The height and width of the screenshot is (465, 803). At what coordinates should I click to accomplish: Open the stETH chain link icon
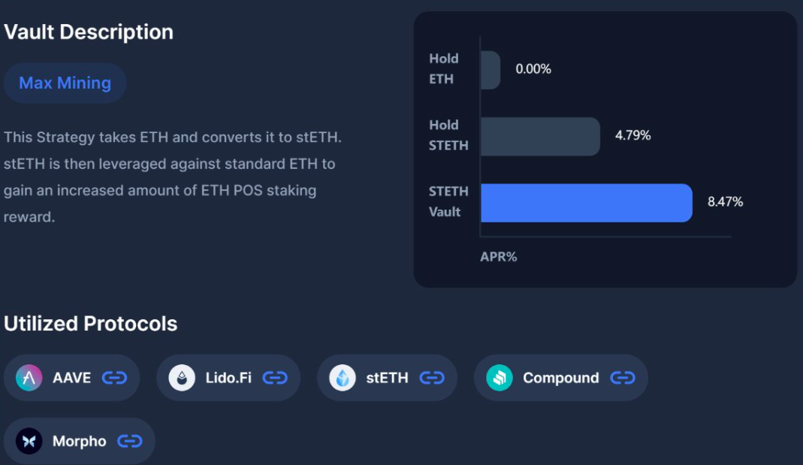coord(431,378)
